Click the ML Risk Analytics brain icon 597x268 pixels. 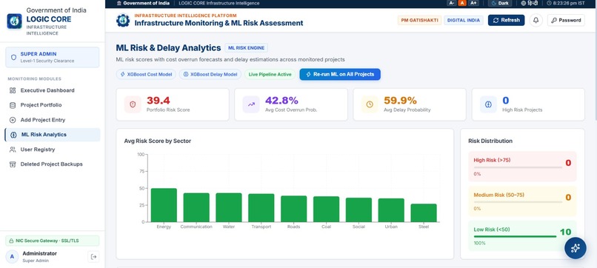pyautogui.click(x=14, y=135)
